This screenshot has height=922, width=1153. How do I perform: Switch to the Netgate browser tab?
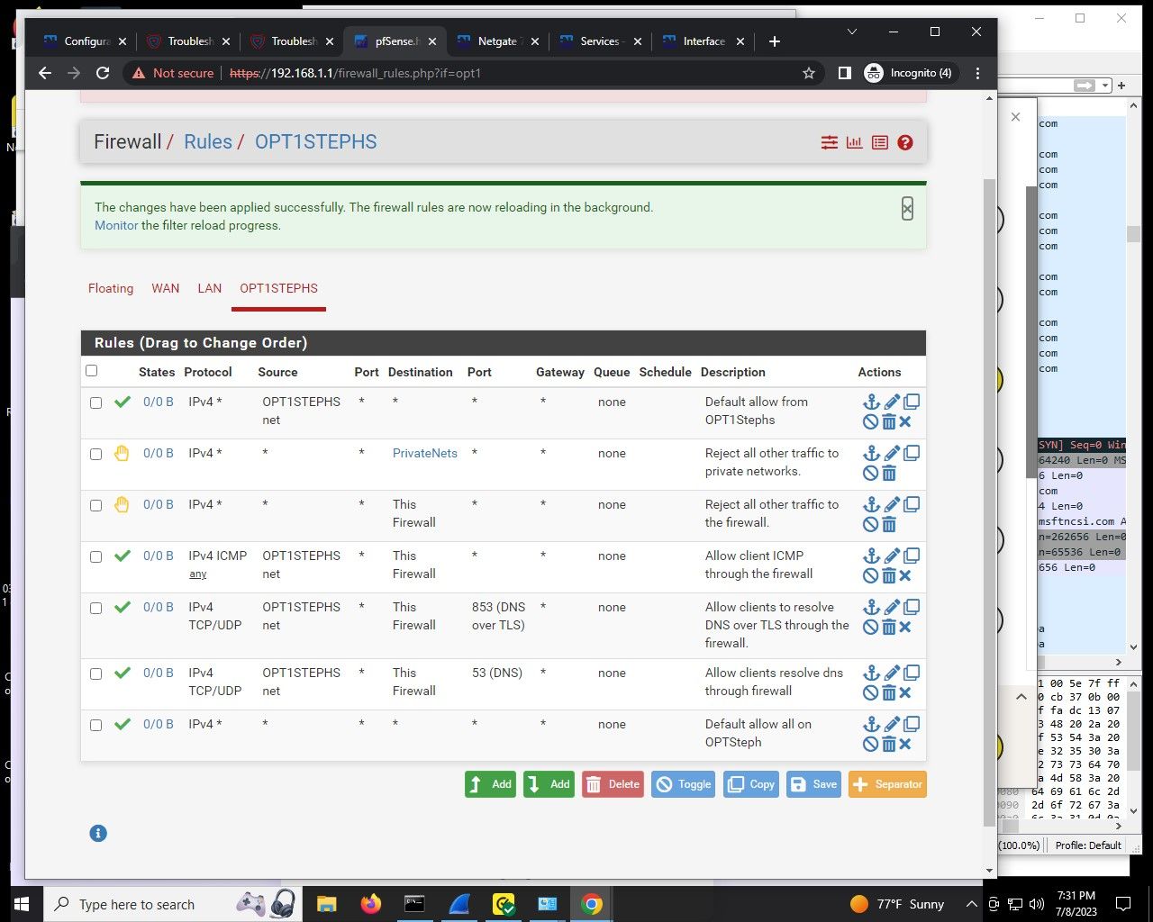[497, 41]
